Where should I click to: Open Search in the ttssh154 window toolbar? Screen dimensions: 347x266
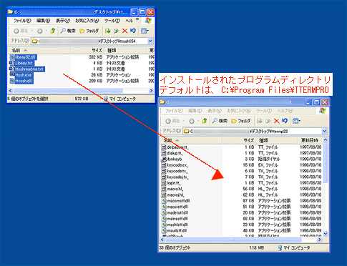click(x=68, y=31)
